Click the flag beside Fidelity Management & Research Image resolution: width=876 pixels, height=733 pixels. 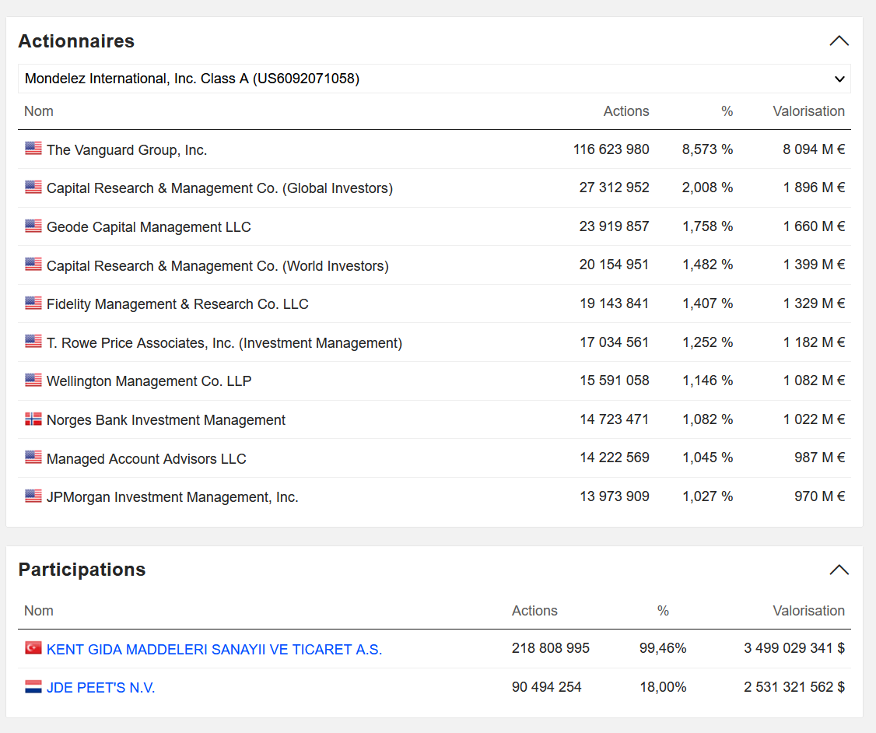[x=33, y=303]
